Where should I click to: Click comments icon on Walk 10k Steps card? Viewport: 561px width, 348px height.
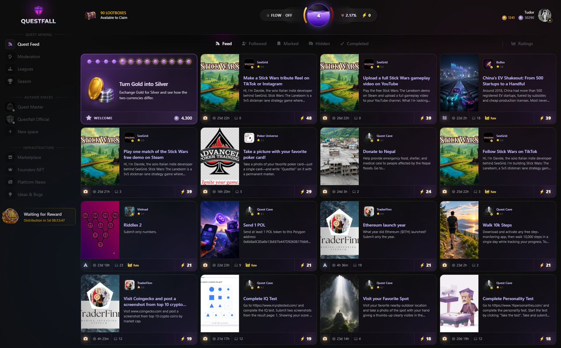click(x=473, y=265)
